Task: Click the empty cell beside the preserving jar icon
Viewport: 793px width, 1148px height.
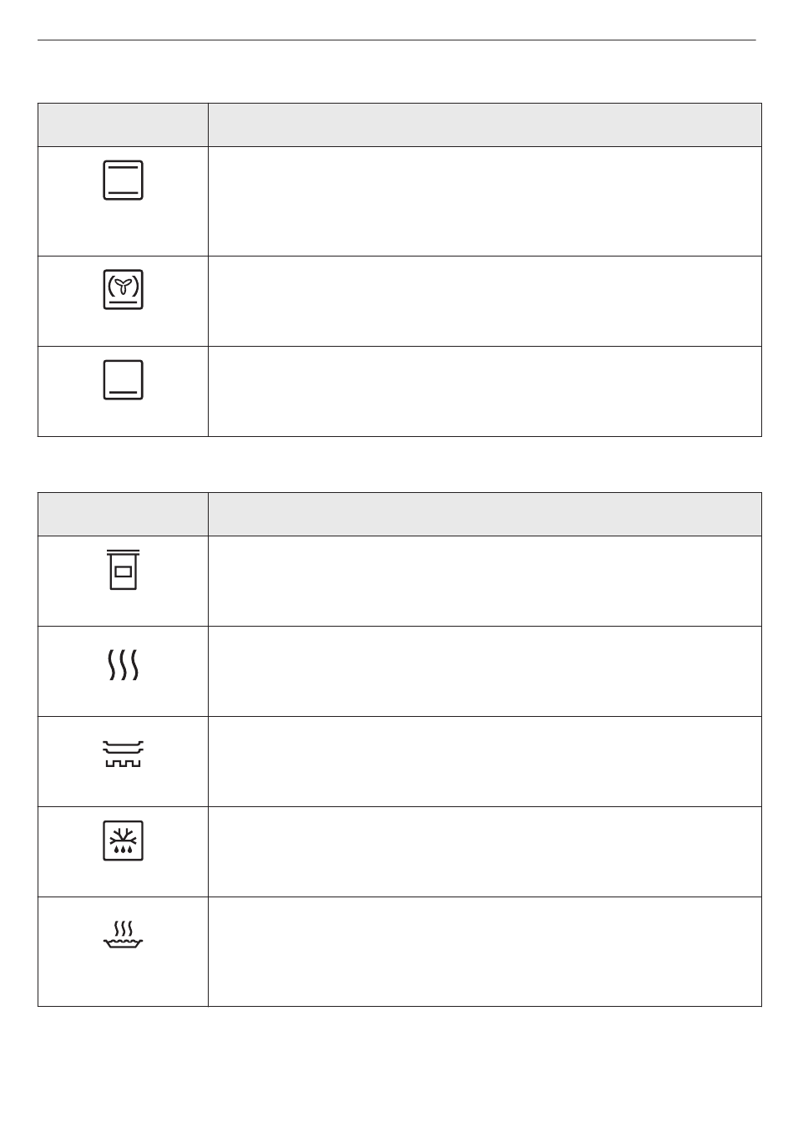Action: pos(484,581)
